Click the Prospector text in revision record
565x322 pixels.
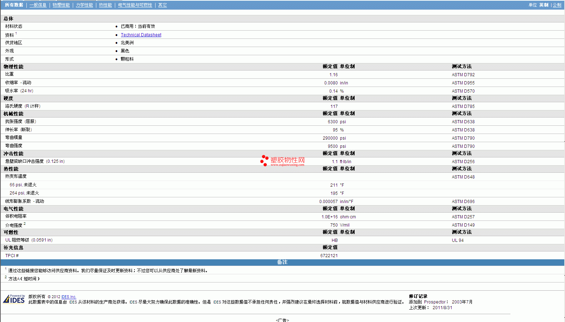(435, 302)
